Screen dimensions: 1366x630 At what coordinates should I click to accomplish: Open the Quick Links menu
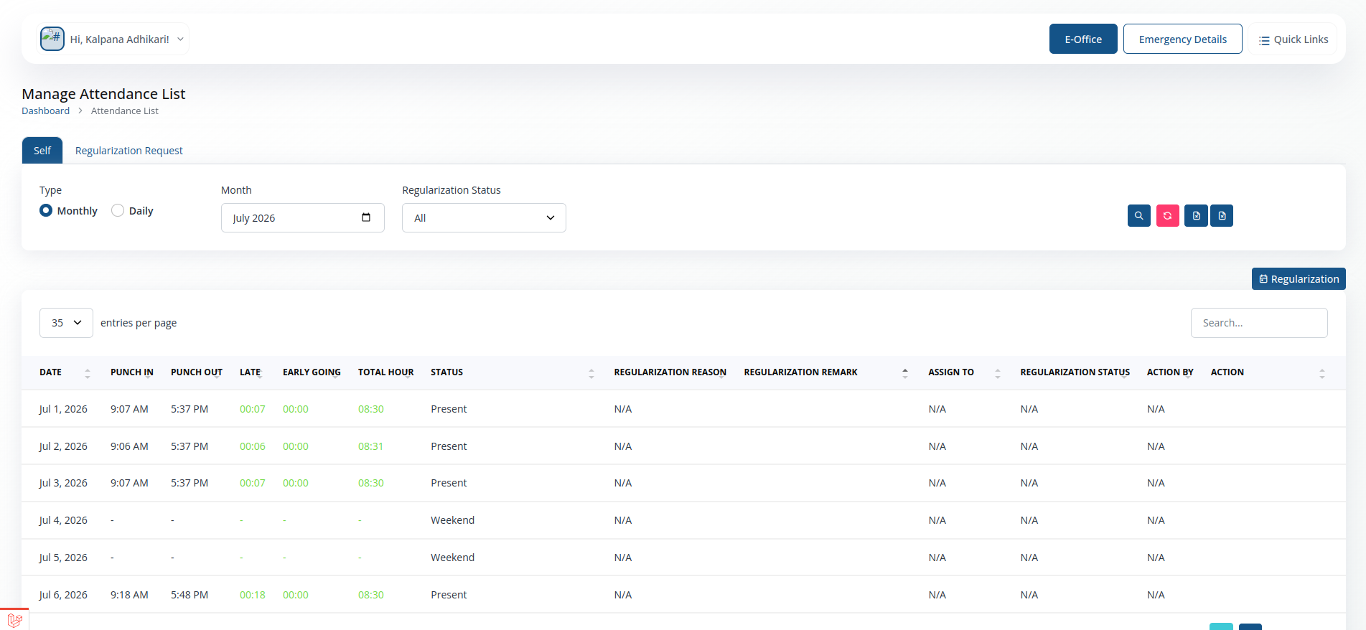click(1293, 39)
